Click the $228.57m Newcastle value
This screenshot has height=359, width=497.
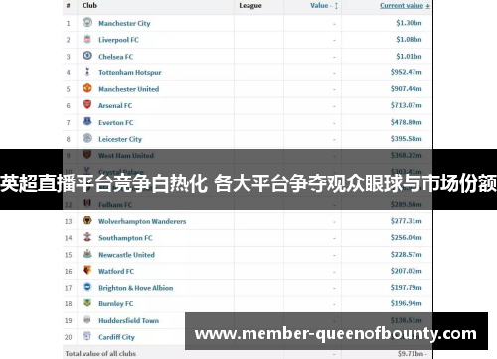click(407, 254)
